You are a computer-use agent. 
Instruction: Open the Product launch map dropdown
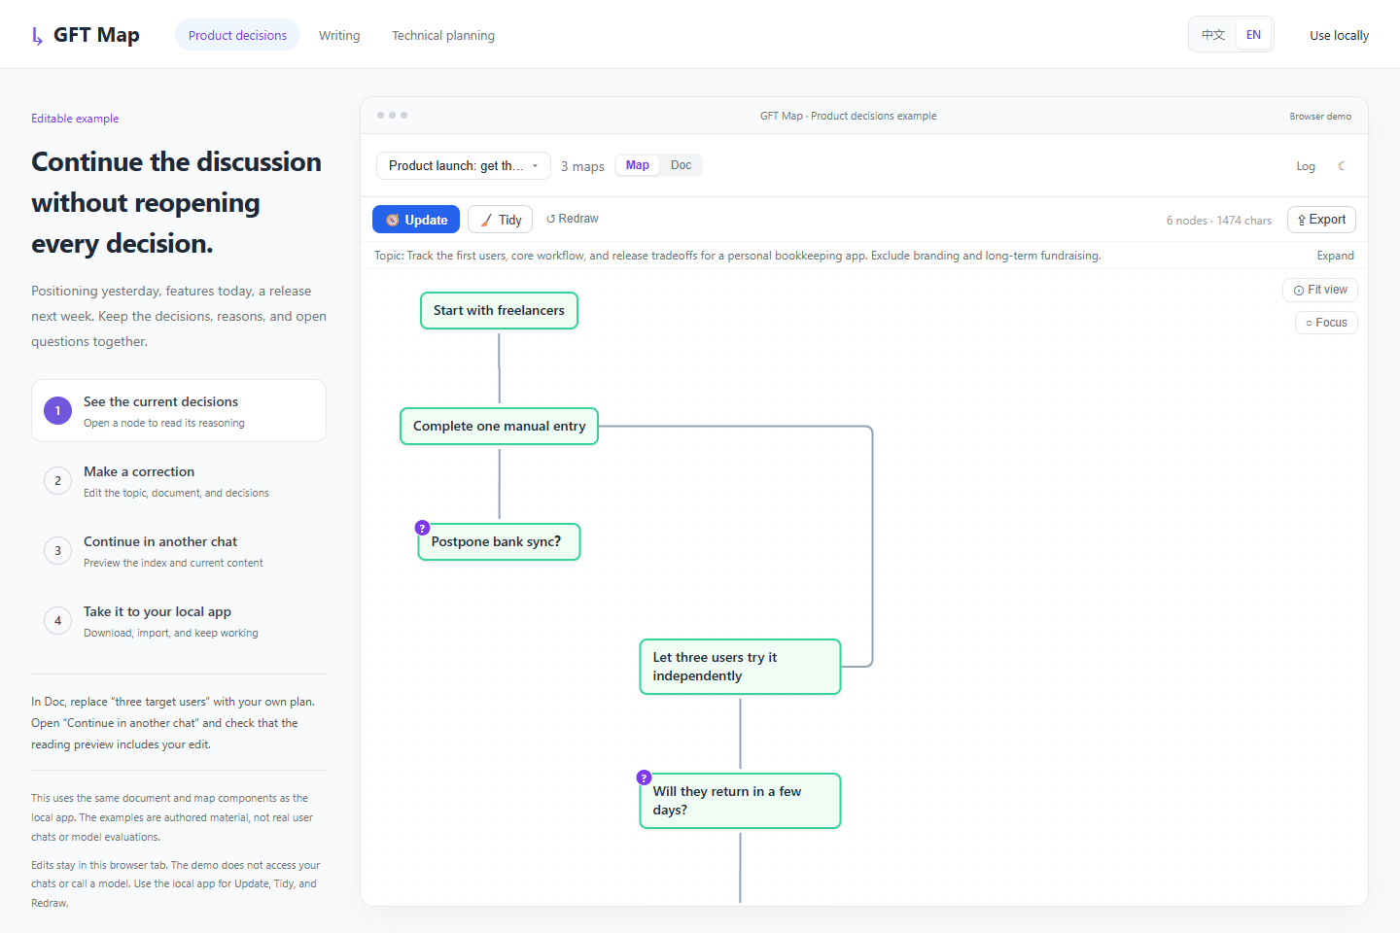point(464,166)
